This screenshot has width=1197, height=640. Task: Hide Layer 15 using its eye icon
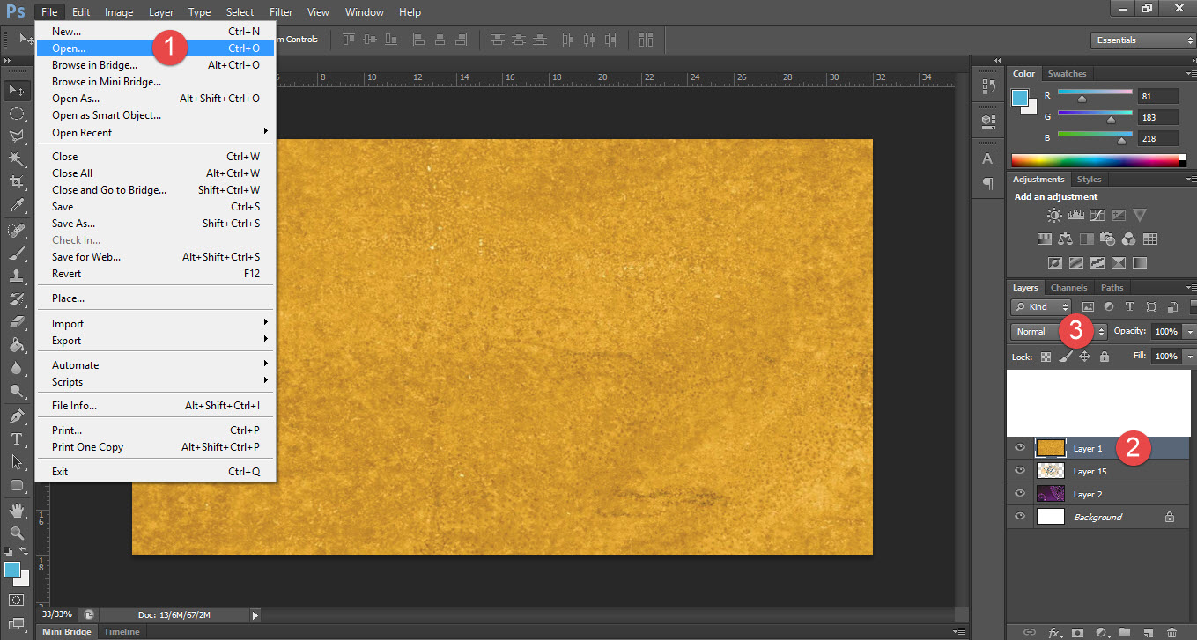(x=1020, y=471)
